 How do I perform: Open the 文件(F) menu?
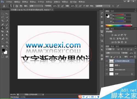click(x=9, y=2)
